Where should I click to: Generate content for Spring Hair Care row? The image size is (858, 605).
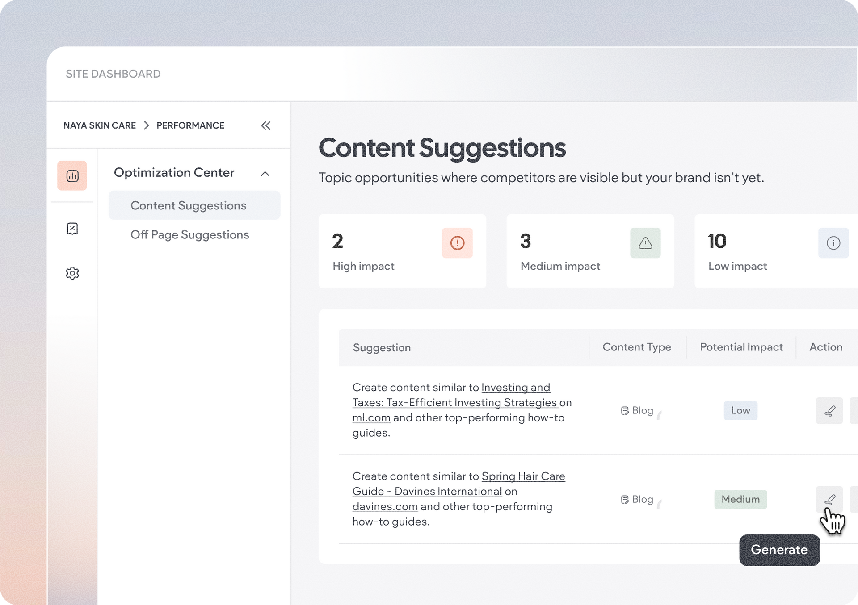[x=829, y=500]
